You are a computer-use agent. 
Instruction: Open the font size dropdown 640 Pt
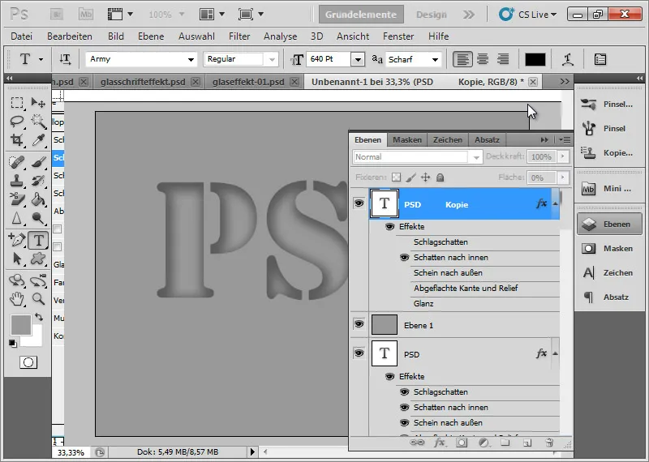tap(358, 59)
